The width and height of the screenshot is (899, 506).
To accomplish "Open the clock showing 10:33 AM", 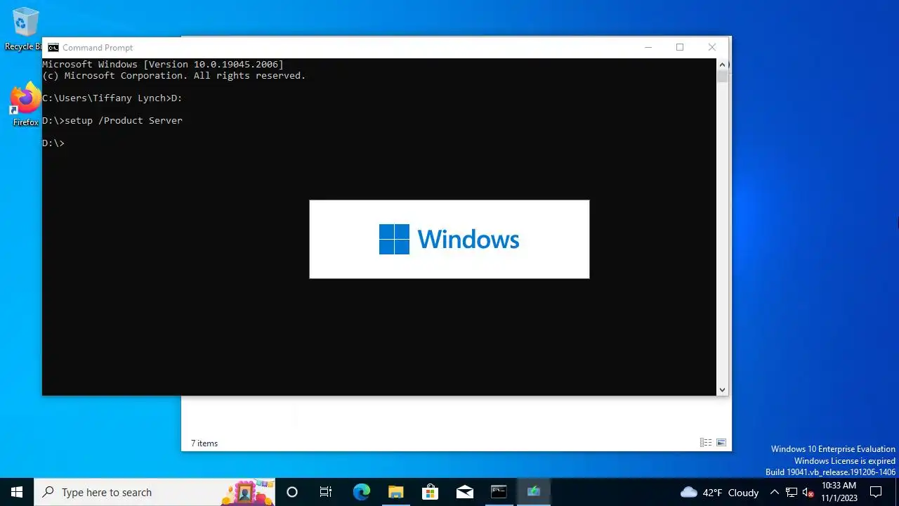I will tap(839, 492).
